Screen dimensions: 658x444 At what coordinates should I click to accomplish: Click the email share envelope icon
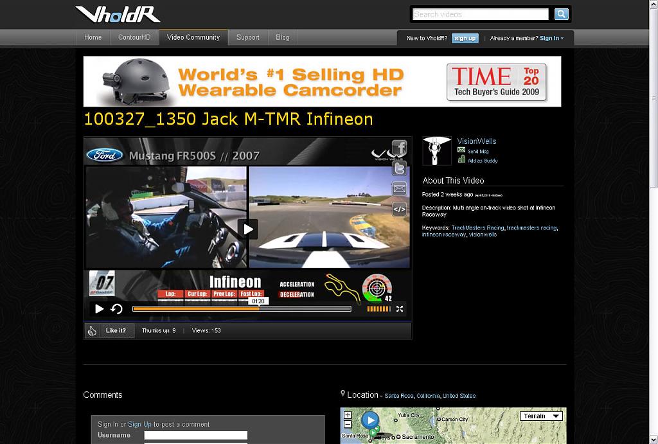[399, 188]
